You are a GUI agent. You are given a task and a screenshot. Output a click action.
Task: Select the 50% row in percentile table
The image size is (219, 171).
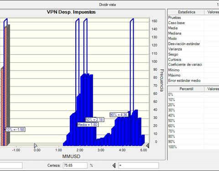point(193,121)
